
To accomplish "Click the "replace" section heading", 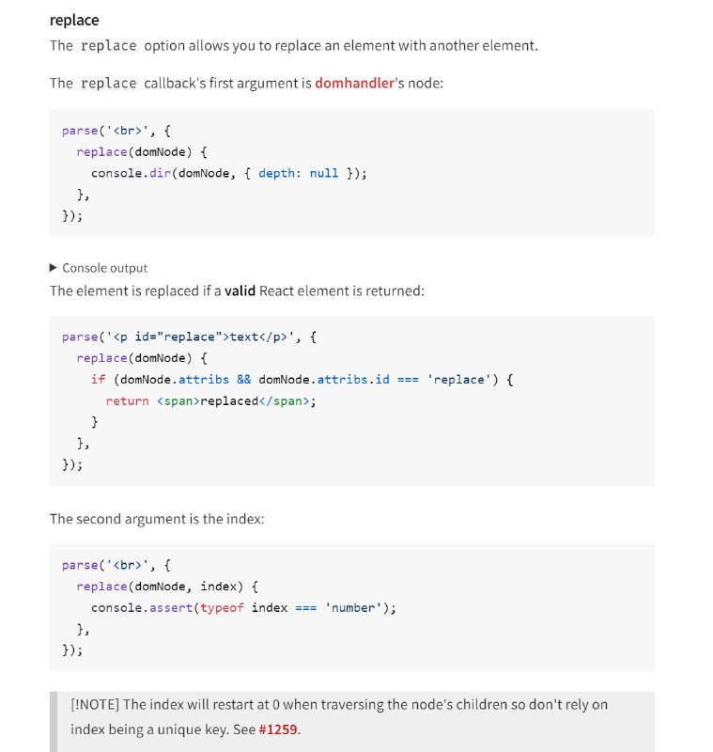I will [x=74, y=20].
